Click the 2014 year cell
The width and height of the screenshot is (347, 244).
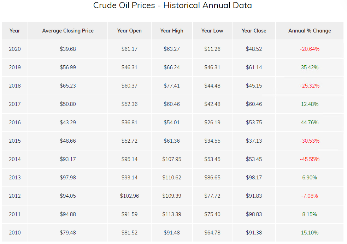[15, 159]
